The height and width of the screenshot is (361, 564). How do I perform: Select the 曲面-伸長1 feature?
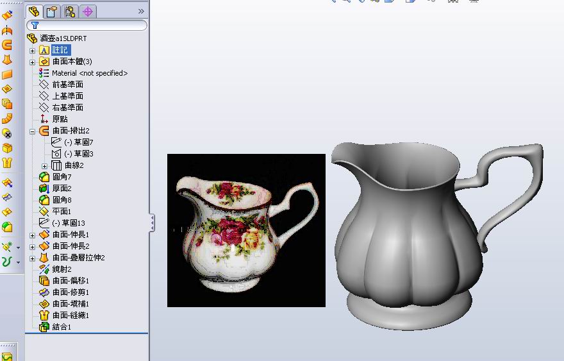[70, 235]
